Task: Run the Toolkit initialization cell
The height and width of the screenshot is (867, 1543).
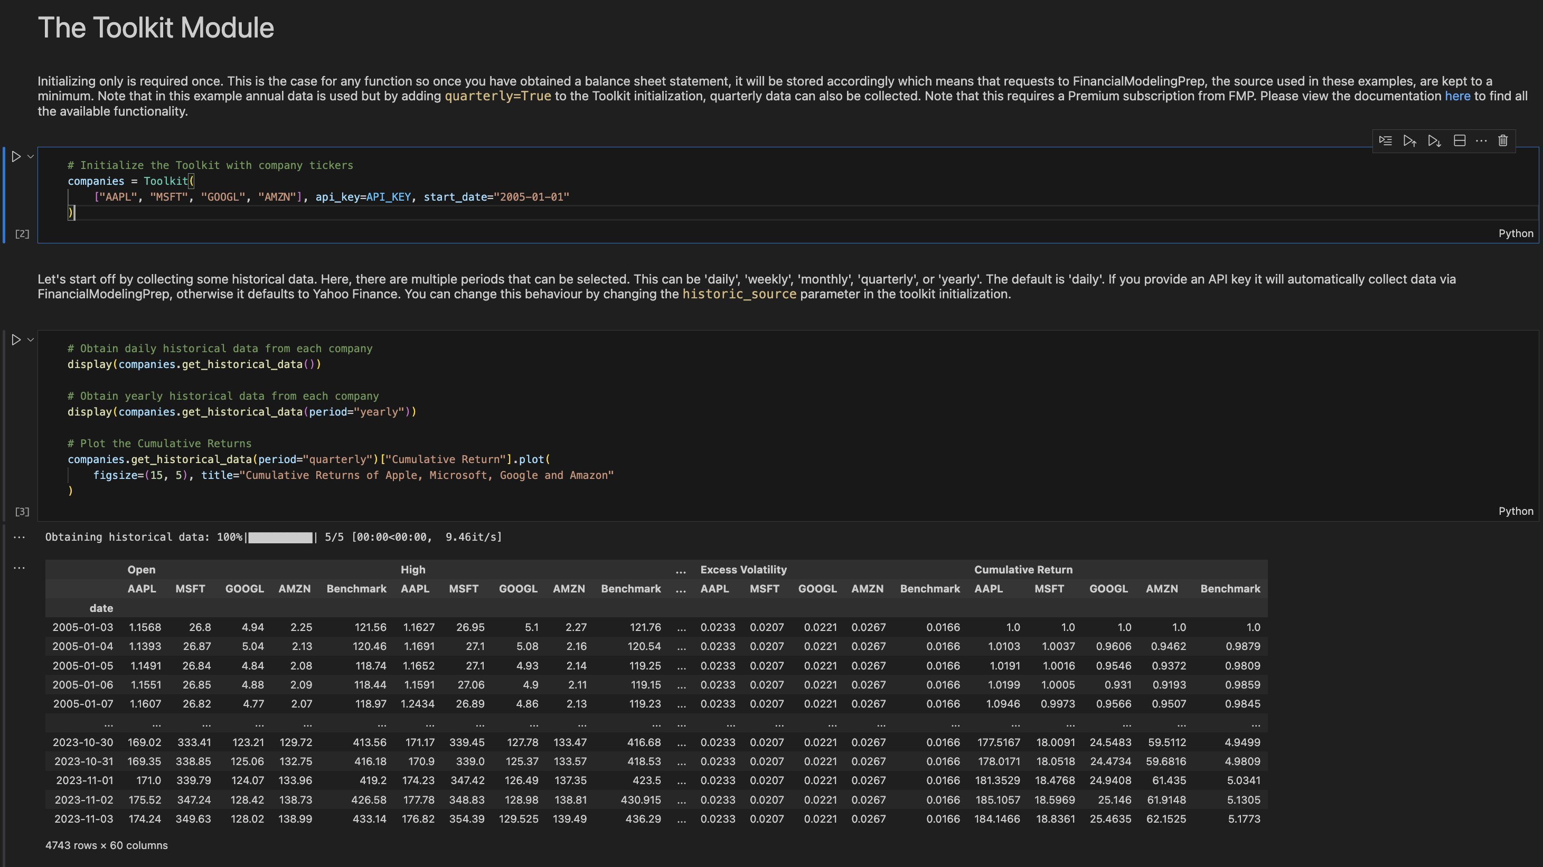Action: point(16,156)
